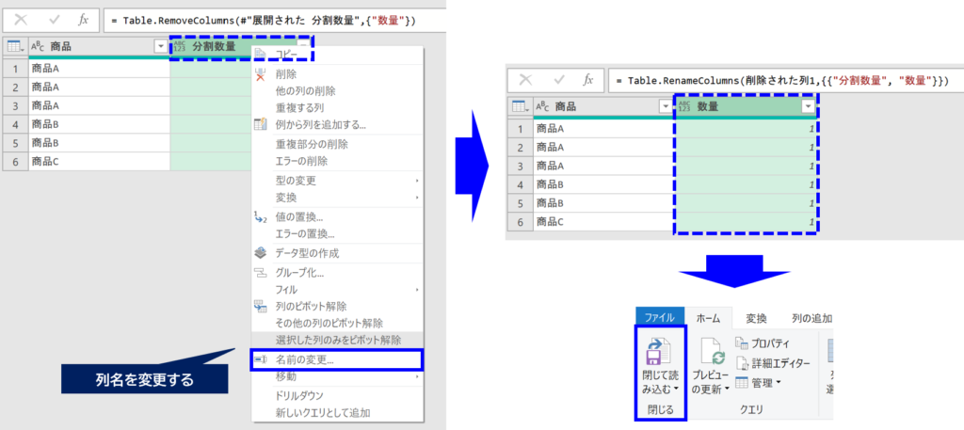
Task: Switch to the ホーム tab
Action: (708, 318)
